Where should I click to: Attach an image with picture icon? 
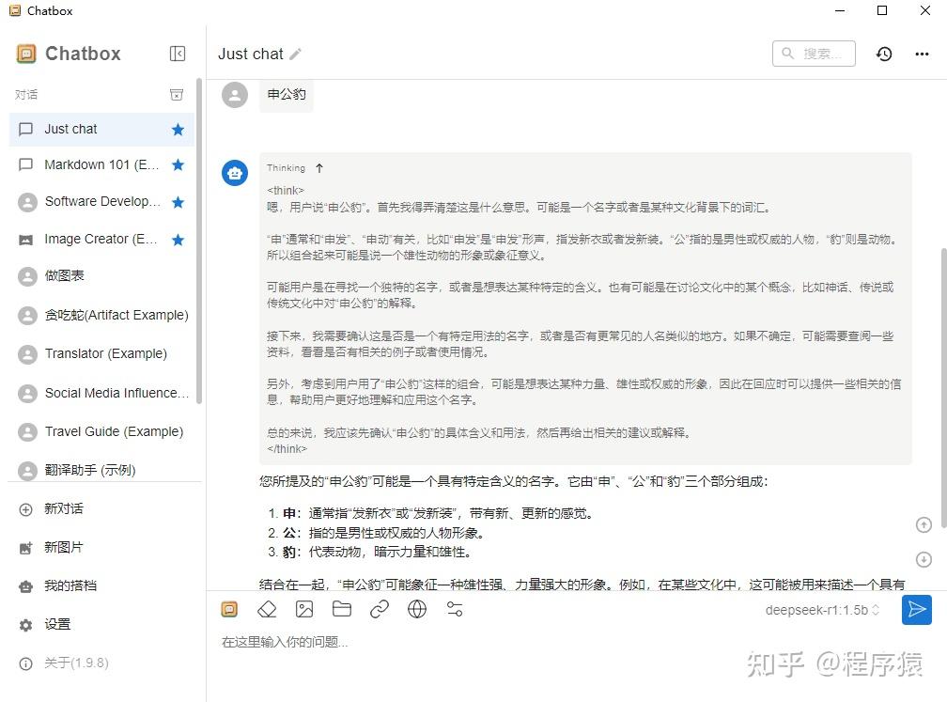[304, 610]
